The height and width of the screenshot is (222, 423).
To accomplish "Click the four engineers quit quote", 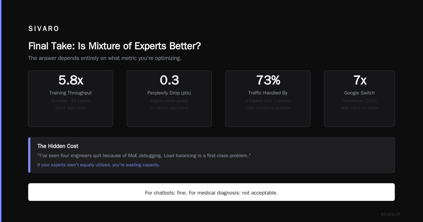I will 144,155.
